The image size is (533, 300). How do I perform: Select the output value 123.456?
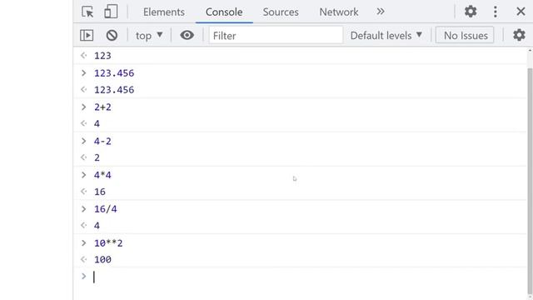pos(114,90)
